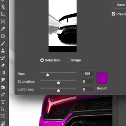Select the Crop tool
Viewport: 126px width, 126px height.
tap(3, 14)
